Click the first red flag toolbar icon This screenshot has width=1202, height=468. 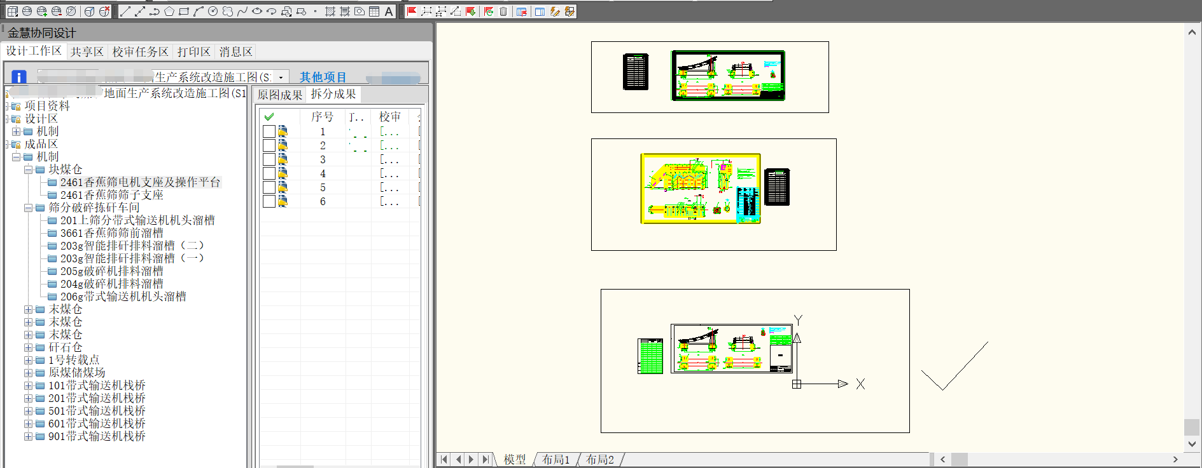(412, 11)
